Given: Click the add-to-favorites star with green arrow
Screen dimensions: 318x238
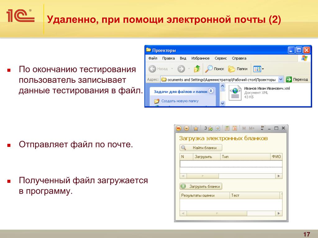Looking at the screenshot, I should tap(210, 128).
